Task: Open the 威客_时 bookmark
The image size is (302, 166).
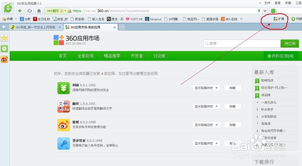Action: (x=60, y=19)
